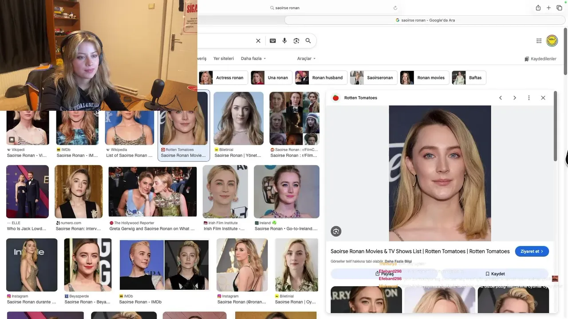Click the preview panel scrollbar
This screenshot has height=319, width=568.
pyautogui.click(x=555, y=126)
